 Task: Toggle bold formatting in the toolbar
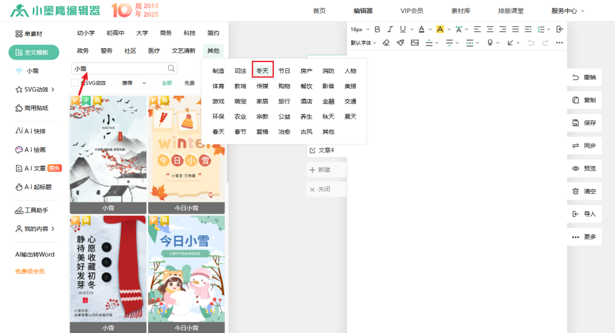(378, 30)
